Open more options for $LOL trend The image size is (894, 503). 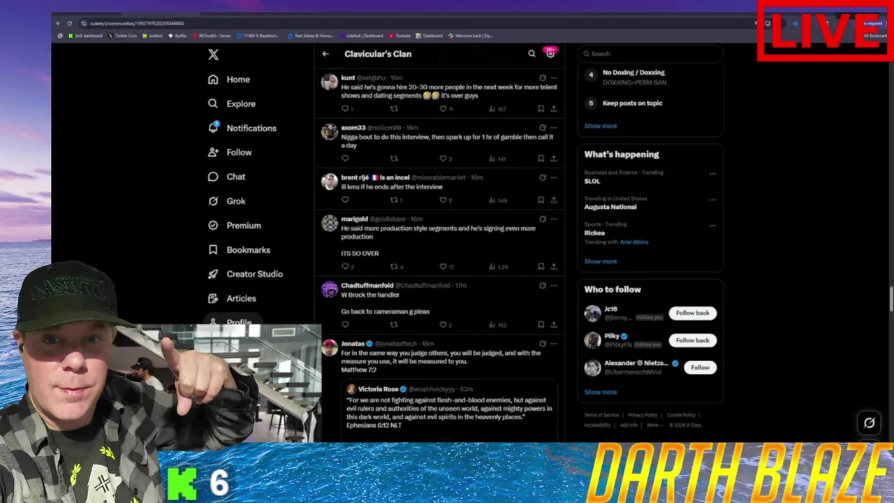[x=712, y=173]
